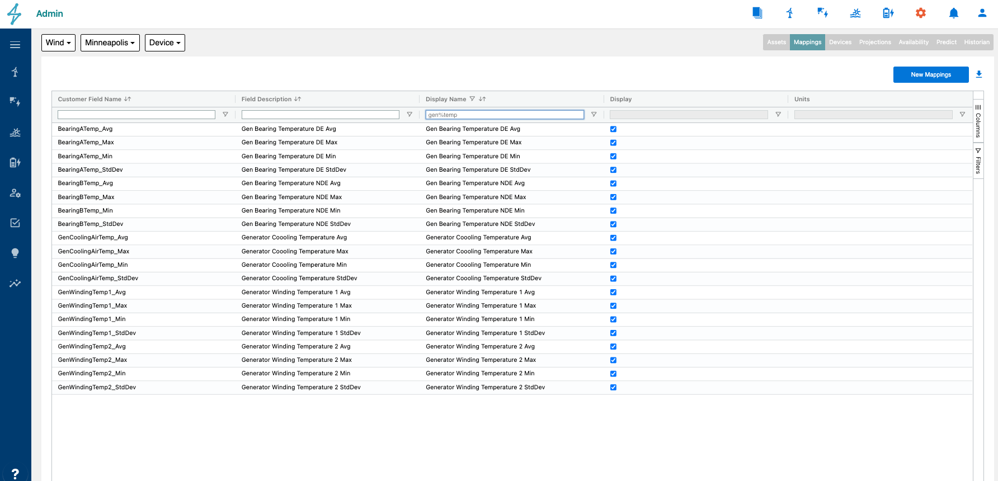Switch to the Projections tab
The height and width of the screenshot is (481, 998).
(x=875, y=43)
